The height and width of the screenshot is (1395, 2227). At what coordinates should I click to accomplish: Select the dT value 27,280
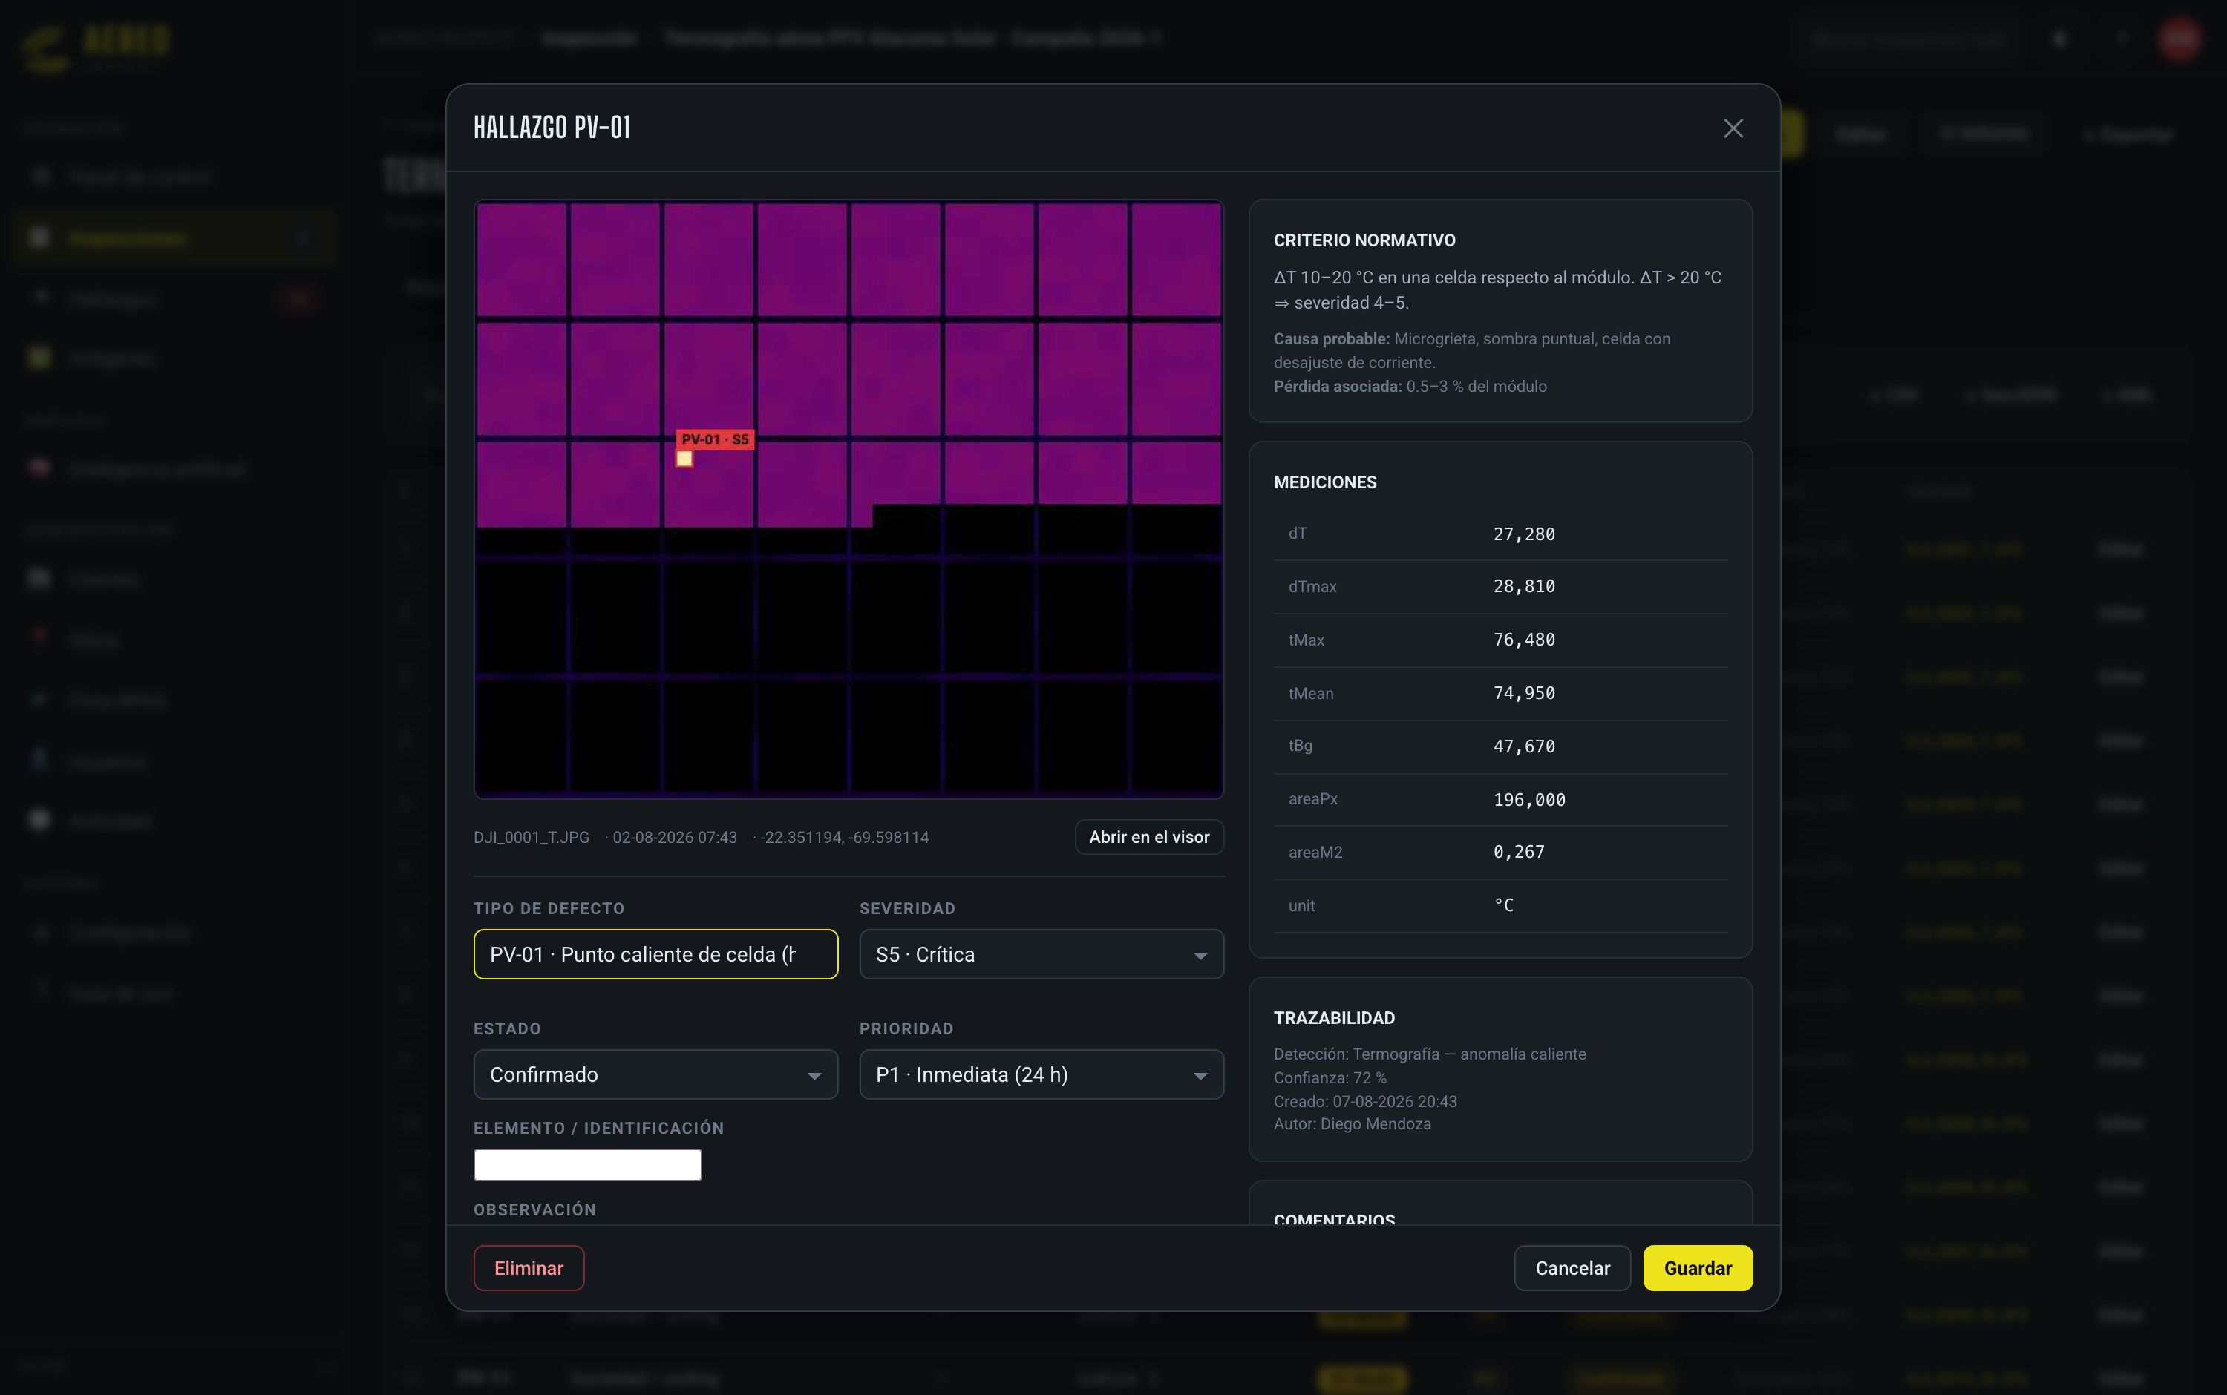[1524, 534]
